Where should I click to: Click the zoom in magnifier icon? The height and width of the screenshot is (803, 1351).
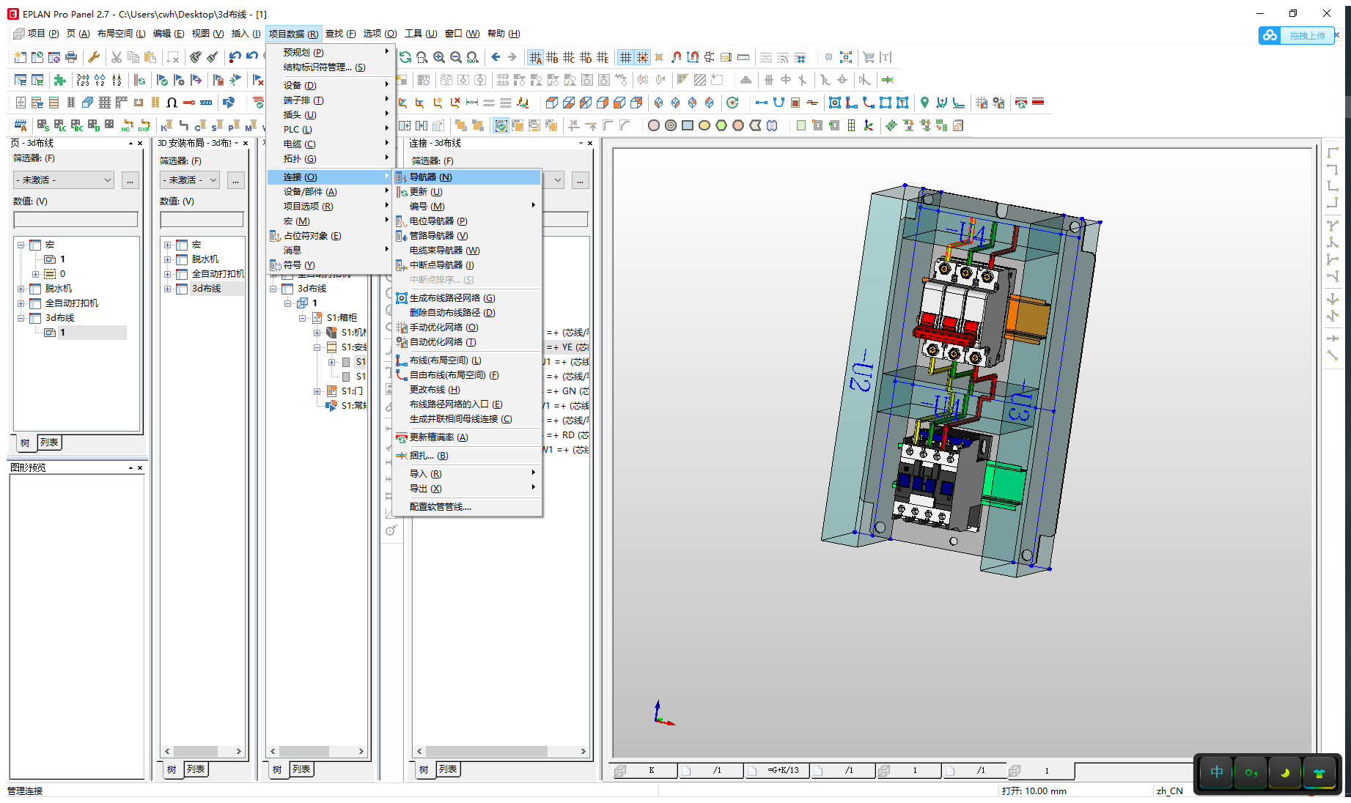[439, 57]
